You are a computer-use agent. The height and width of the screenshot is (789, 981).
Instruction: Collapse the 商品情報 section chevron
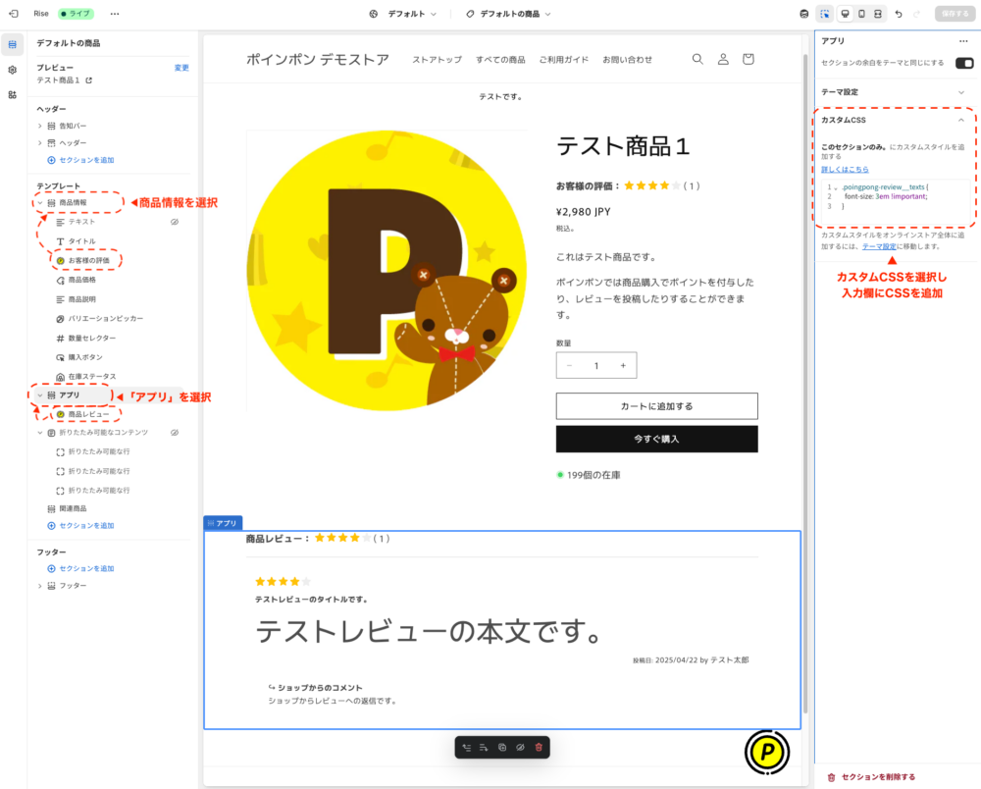click(x=40, y=203)
